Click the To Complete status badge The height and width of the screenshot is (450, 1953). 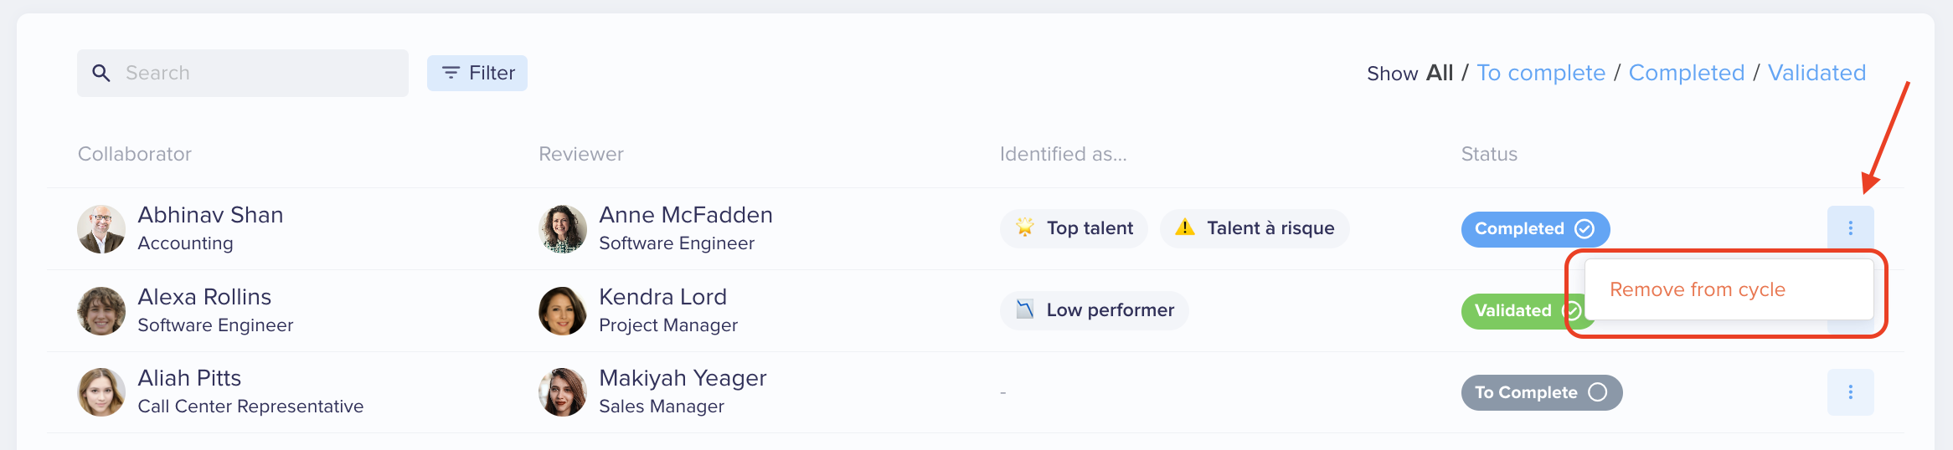[x=1542, y=392]
